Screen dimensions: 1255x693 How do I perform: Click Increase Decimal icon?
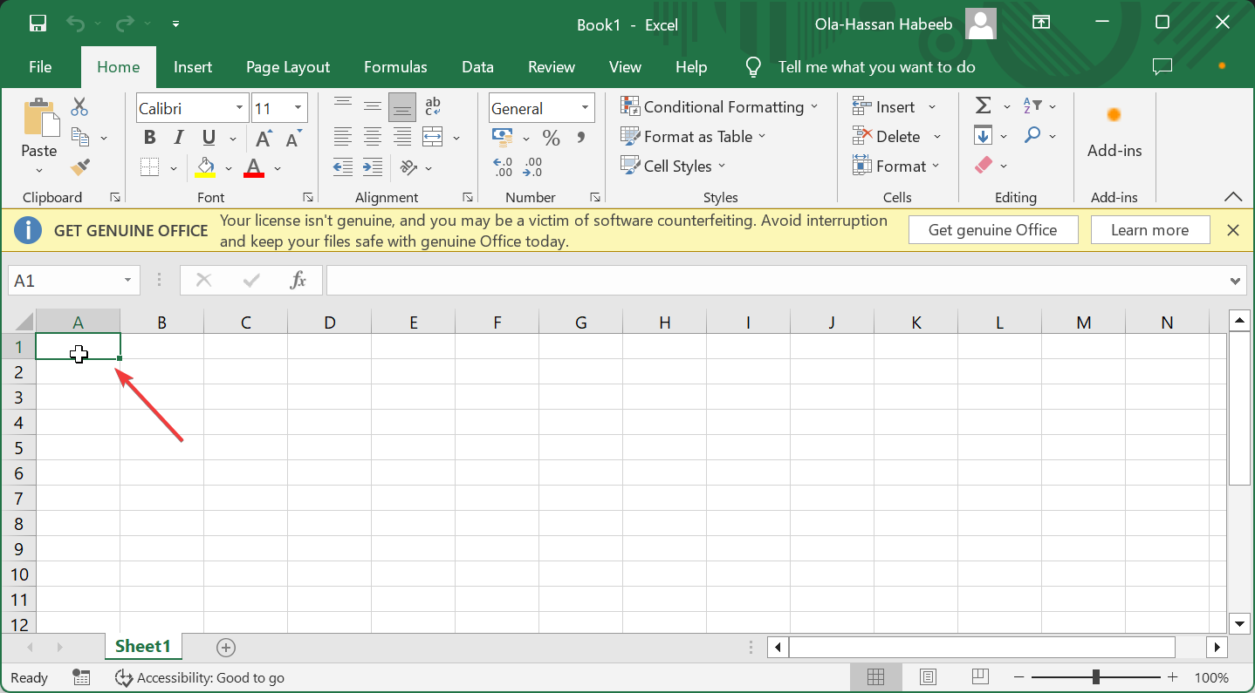click(503, 166)
